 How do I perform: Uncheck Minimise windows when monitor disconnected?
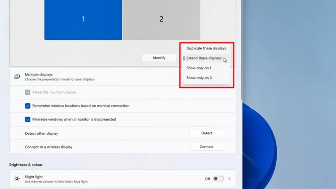tap(28, 119)
